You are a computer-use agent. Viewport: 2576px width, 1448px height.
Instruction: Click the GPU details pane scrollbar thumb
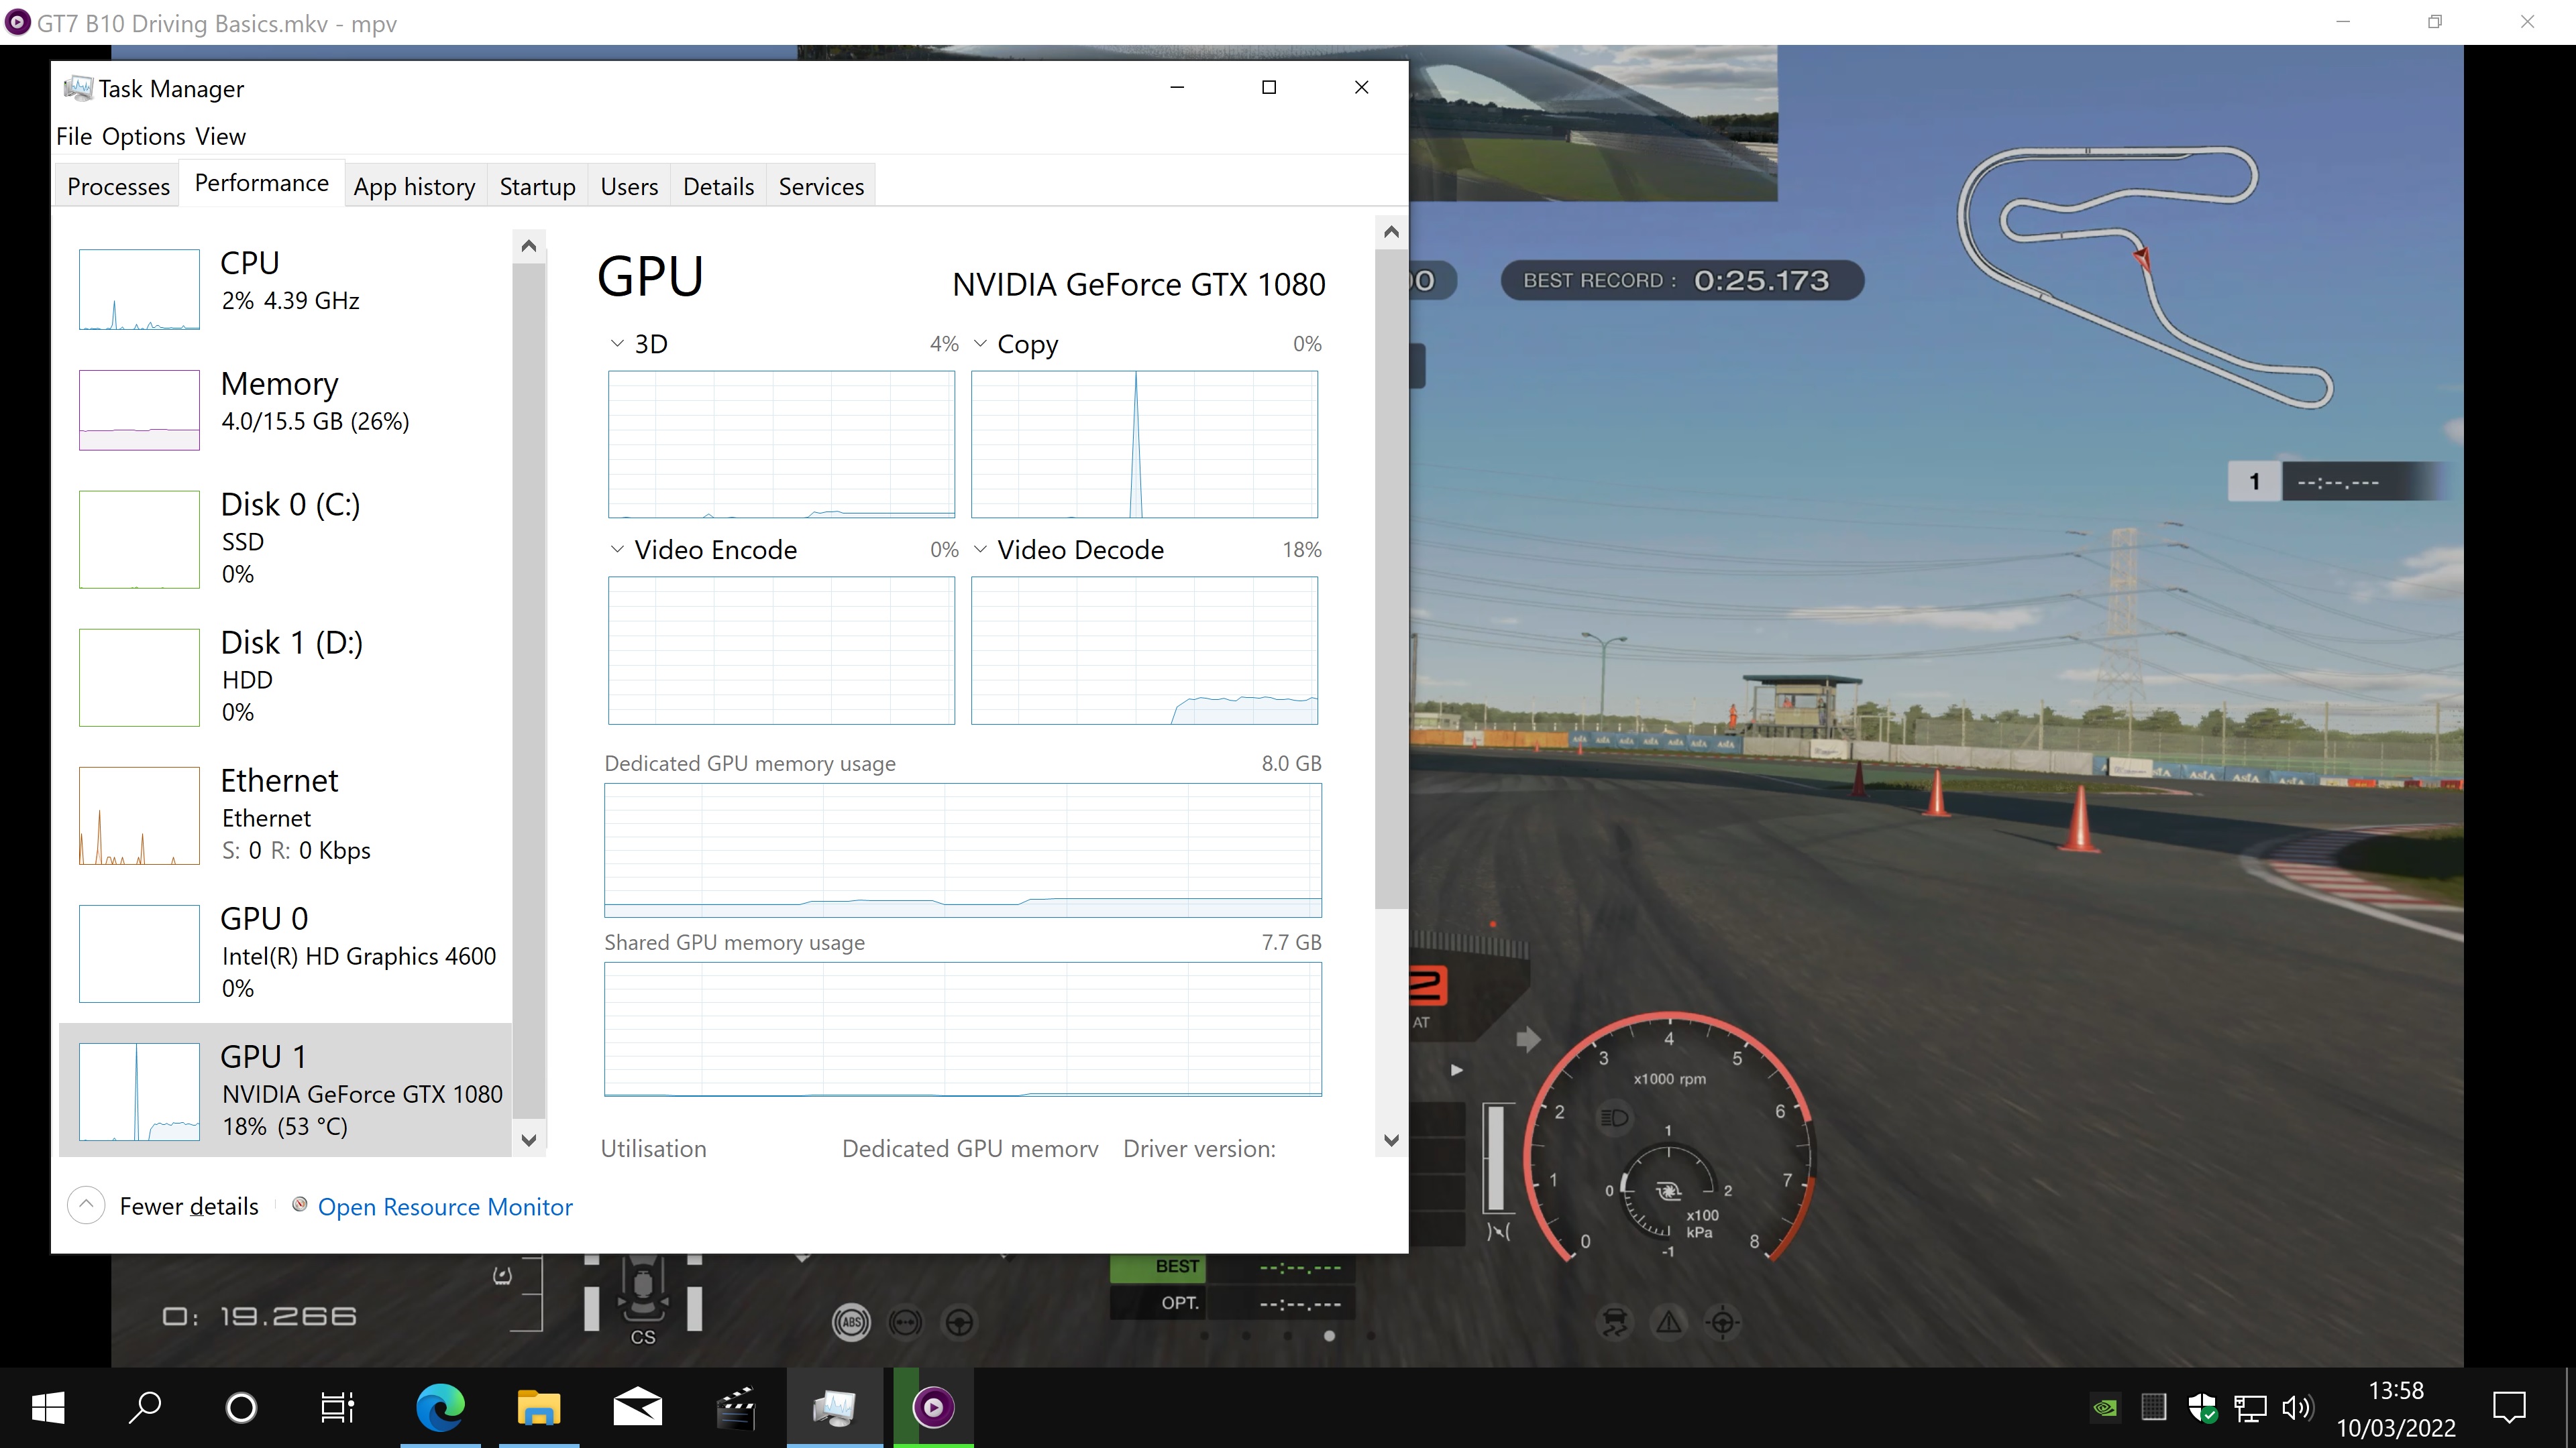[1391, 580]
